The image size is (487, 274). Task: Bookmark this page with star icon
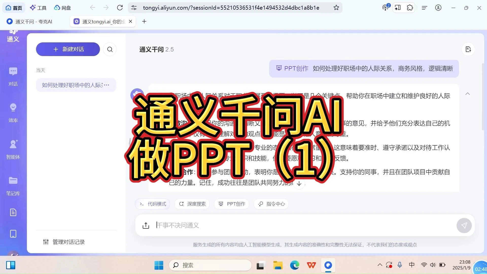336,8
